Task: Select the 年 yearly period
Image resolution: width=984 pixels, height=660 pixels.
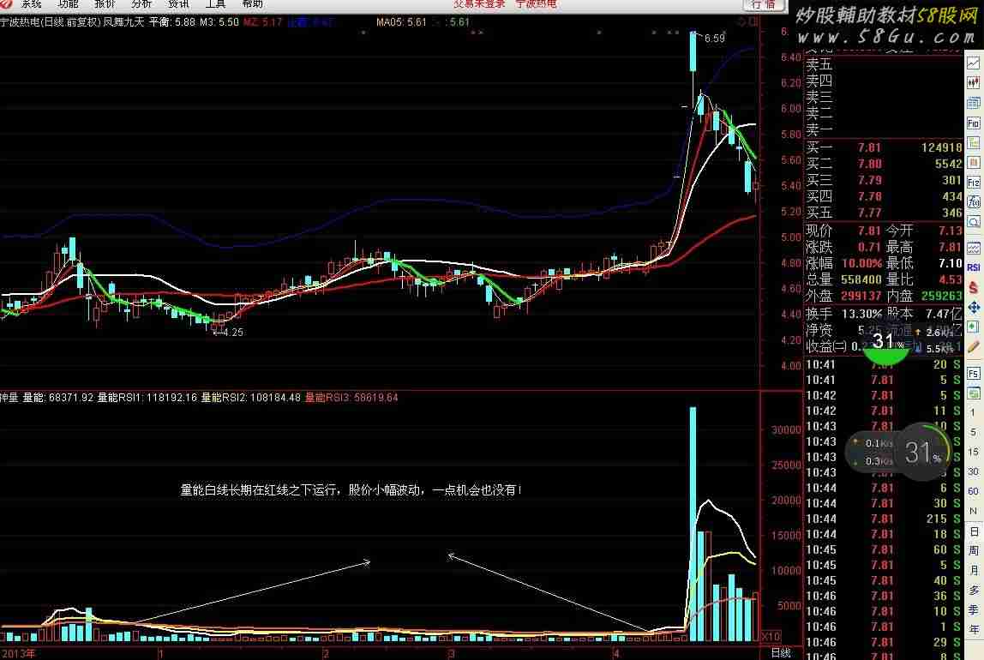Action: tap(974, 629)
